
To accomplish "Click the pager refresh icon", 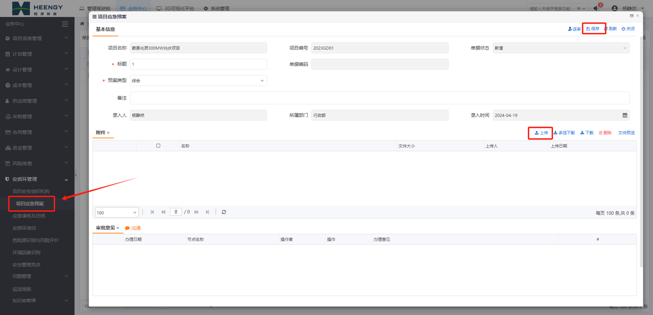I will pyautogui.click(x=224, y=212).
